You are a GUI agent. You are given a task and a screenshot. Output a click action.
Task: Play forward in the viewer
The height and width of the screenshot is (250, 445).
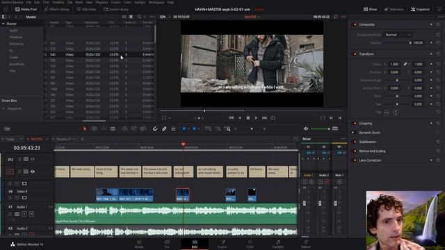click(256, 118)
